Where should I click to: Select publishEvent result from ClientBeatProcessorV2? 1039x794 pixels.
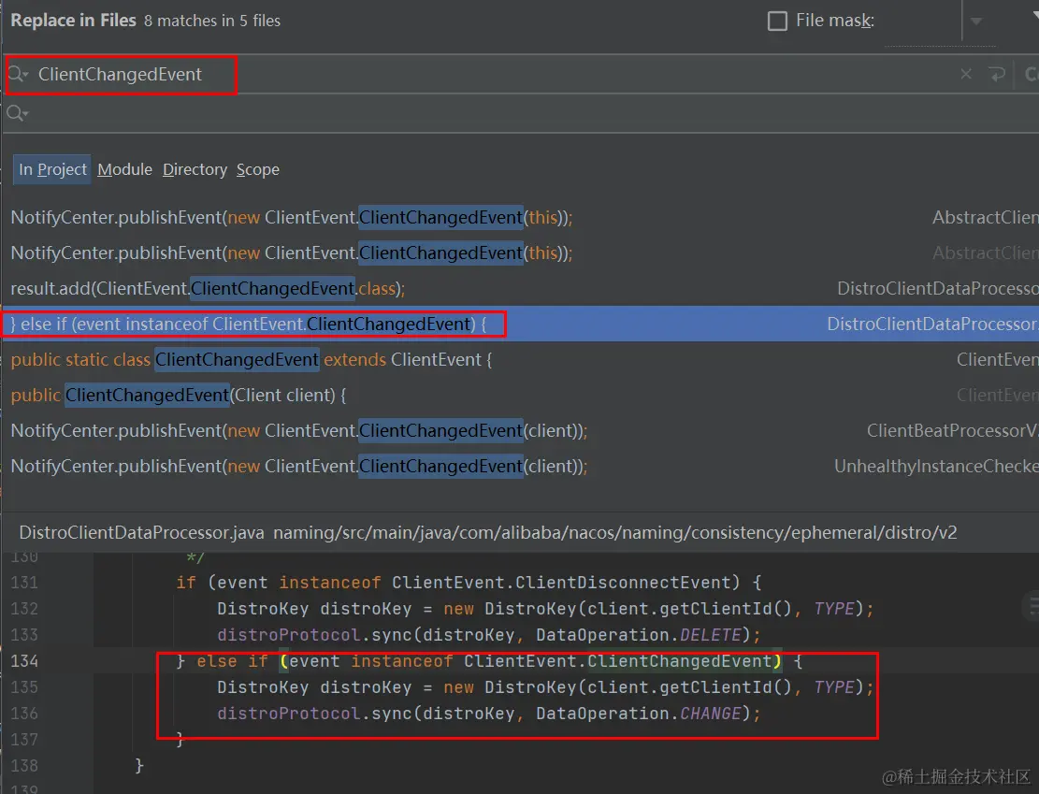click(521, 431)
